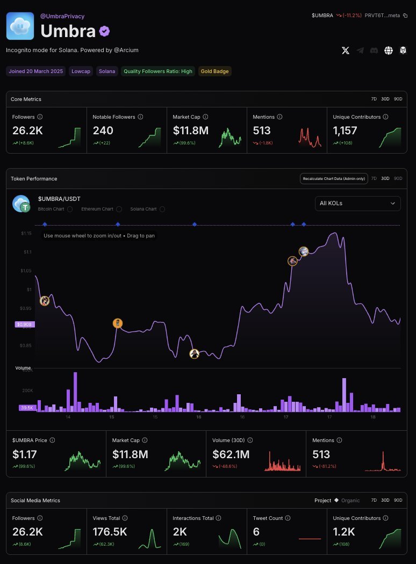Show info for Notable Followers
Screen dimensions: 416x564
(x=140, y=117)
